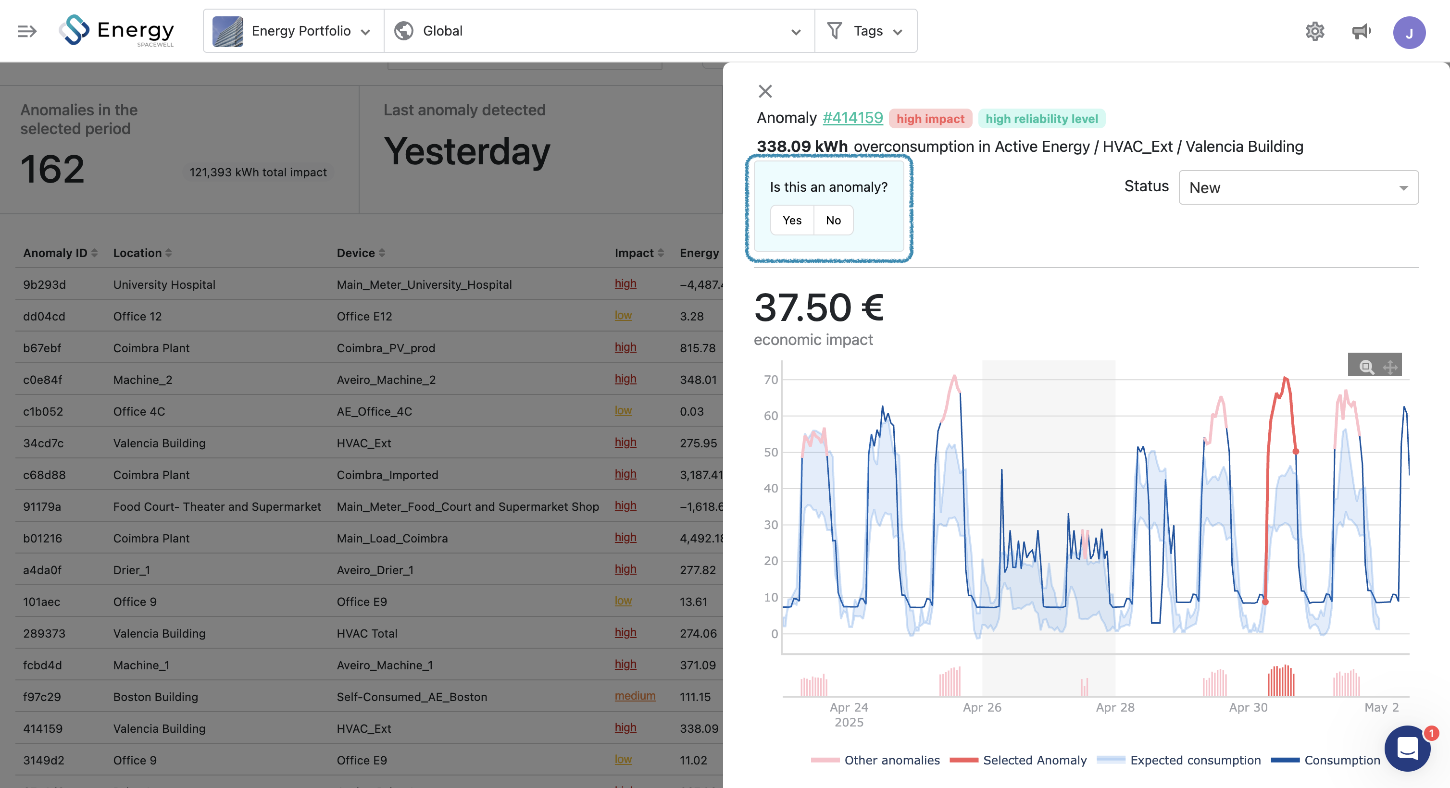Answer No to anomaly question
Viewport: 1450px width, 788px height.
[833, 221]
